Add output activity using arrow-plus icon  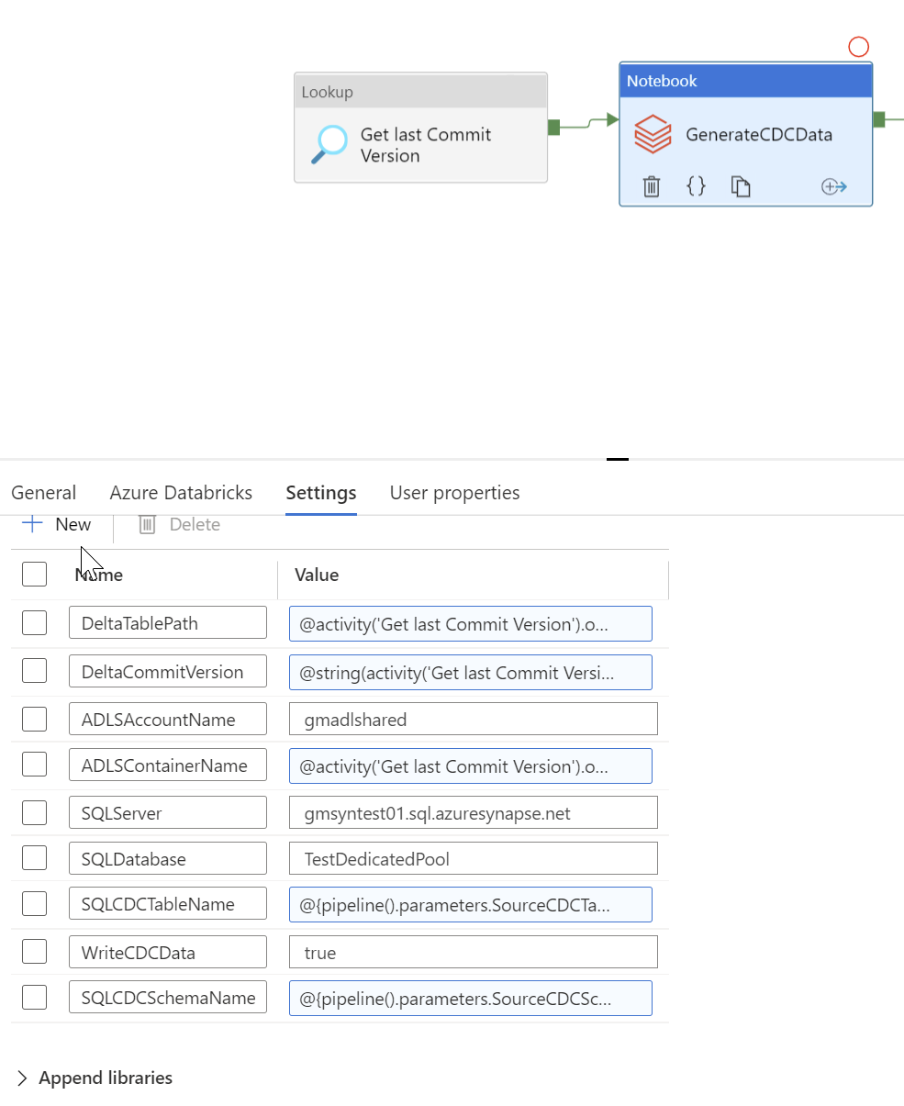[833, 187]
